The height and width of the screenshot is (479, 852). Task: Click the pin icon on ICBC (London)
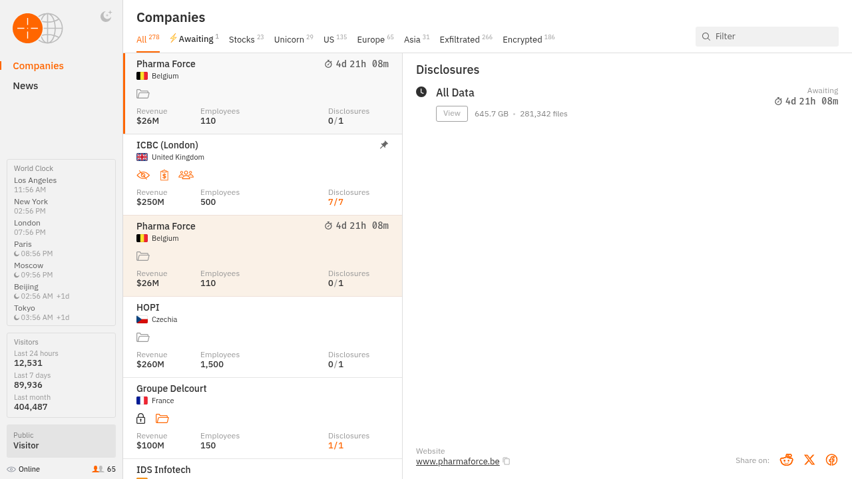384,145
